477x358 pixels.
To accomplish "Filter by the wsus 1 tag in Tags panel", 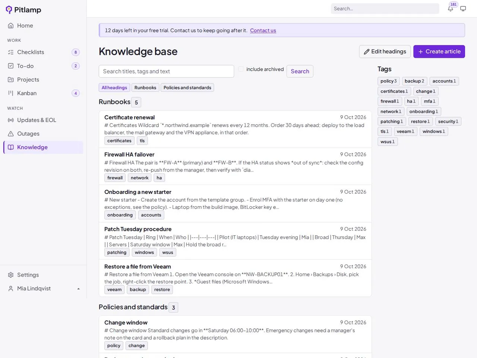I will coord(388,142).
